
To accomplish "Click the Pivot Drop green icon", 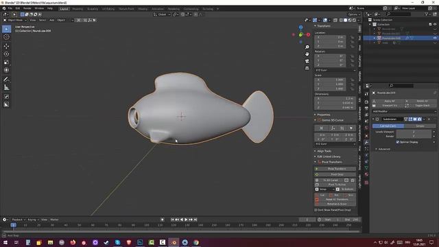I will point(317,174).
